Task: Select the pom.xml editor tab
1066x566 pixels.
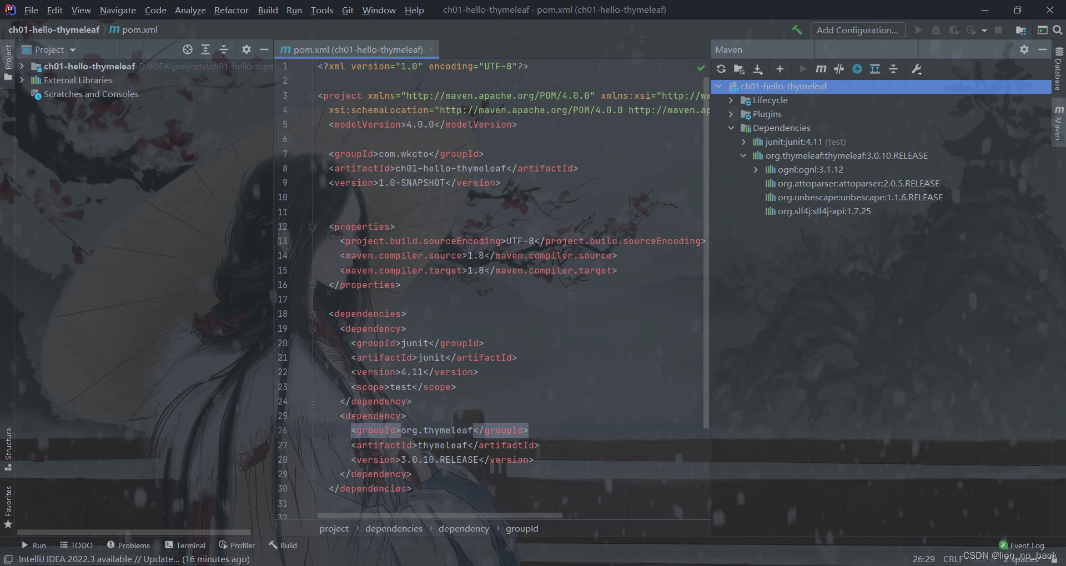Action: point(358,49)
